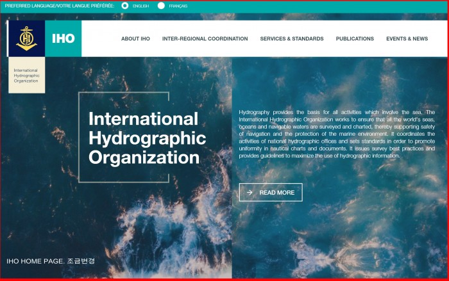Viewport: 449px width, 281px height.
Task: Click the Read More button
Action: [271, 193]
